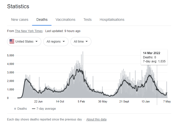175x127 pixels.
Task: Click the 14 Mar 2022 tooltip box
Action: [x=154, y=57]
